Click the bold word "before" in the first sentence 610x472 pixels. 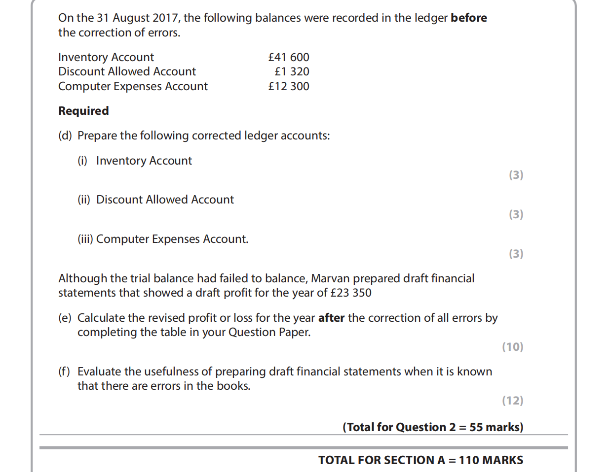coord(468,18)
